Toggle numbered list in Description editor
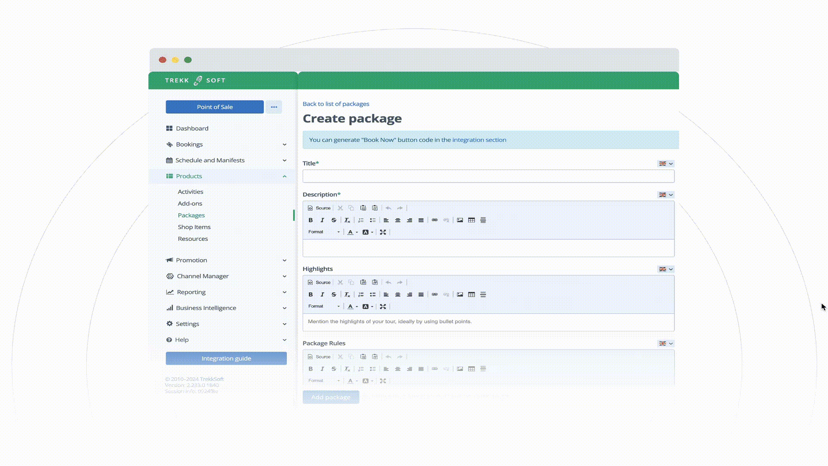Image resolution: width=828 pixels, height=466 pixels. (361, 220)
